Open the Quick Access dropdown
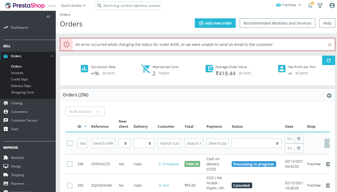This screenshot has height=192, width=337. (x=73, y=5)
